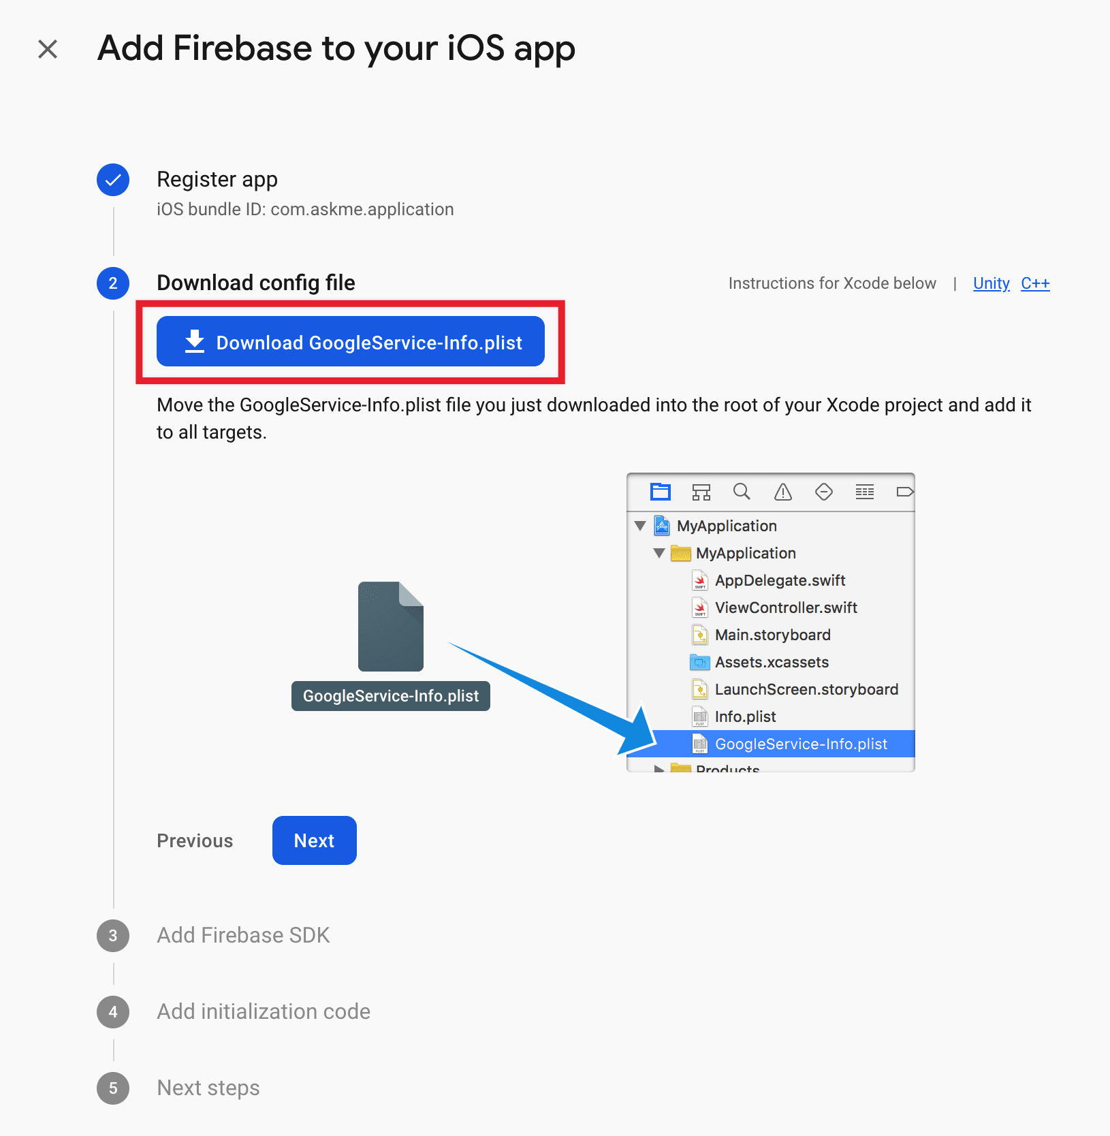This screenshot has width=1110, height=1136.
Task: Click step 3 circle next to Add Firebase SDK
Action: (113, 935)
